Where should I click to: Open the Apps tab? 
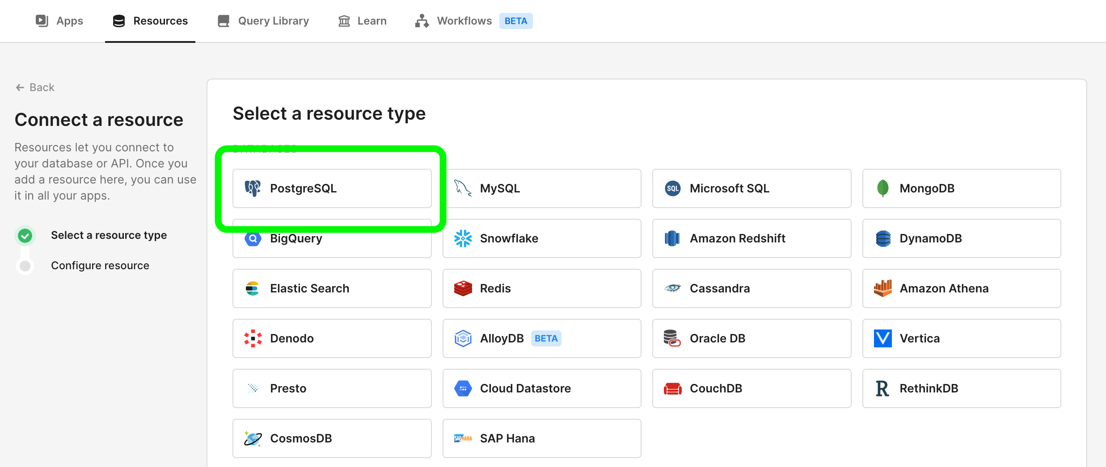pos(59,21)
